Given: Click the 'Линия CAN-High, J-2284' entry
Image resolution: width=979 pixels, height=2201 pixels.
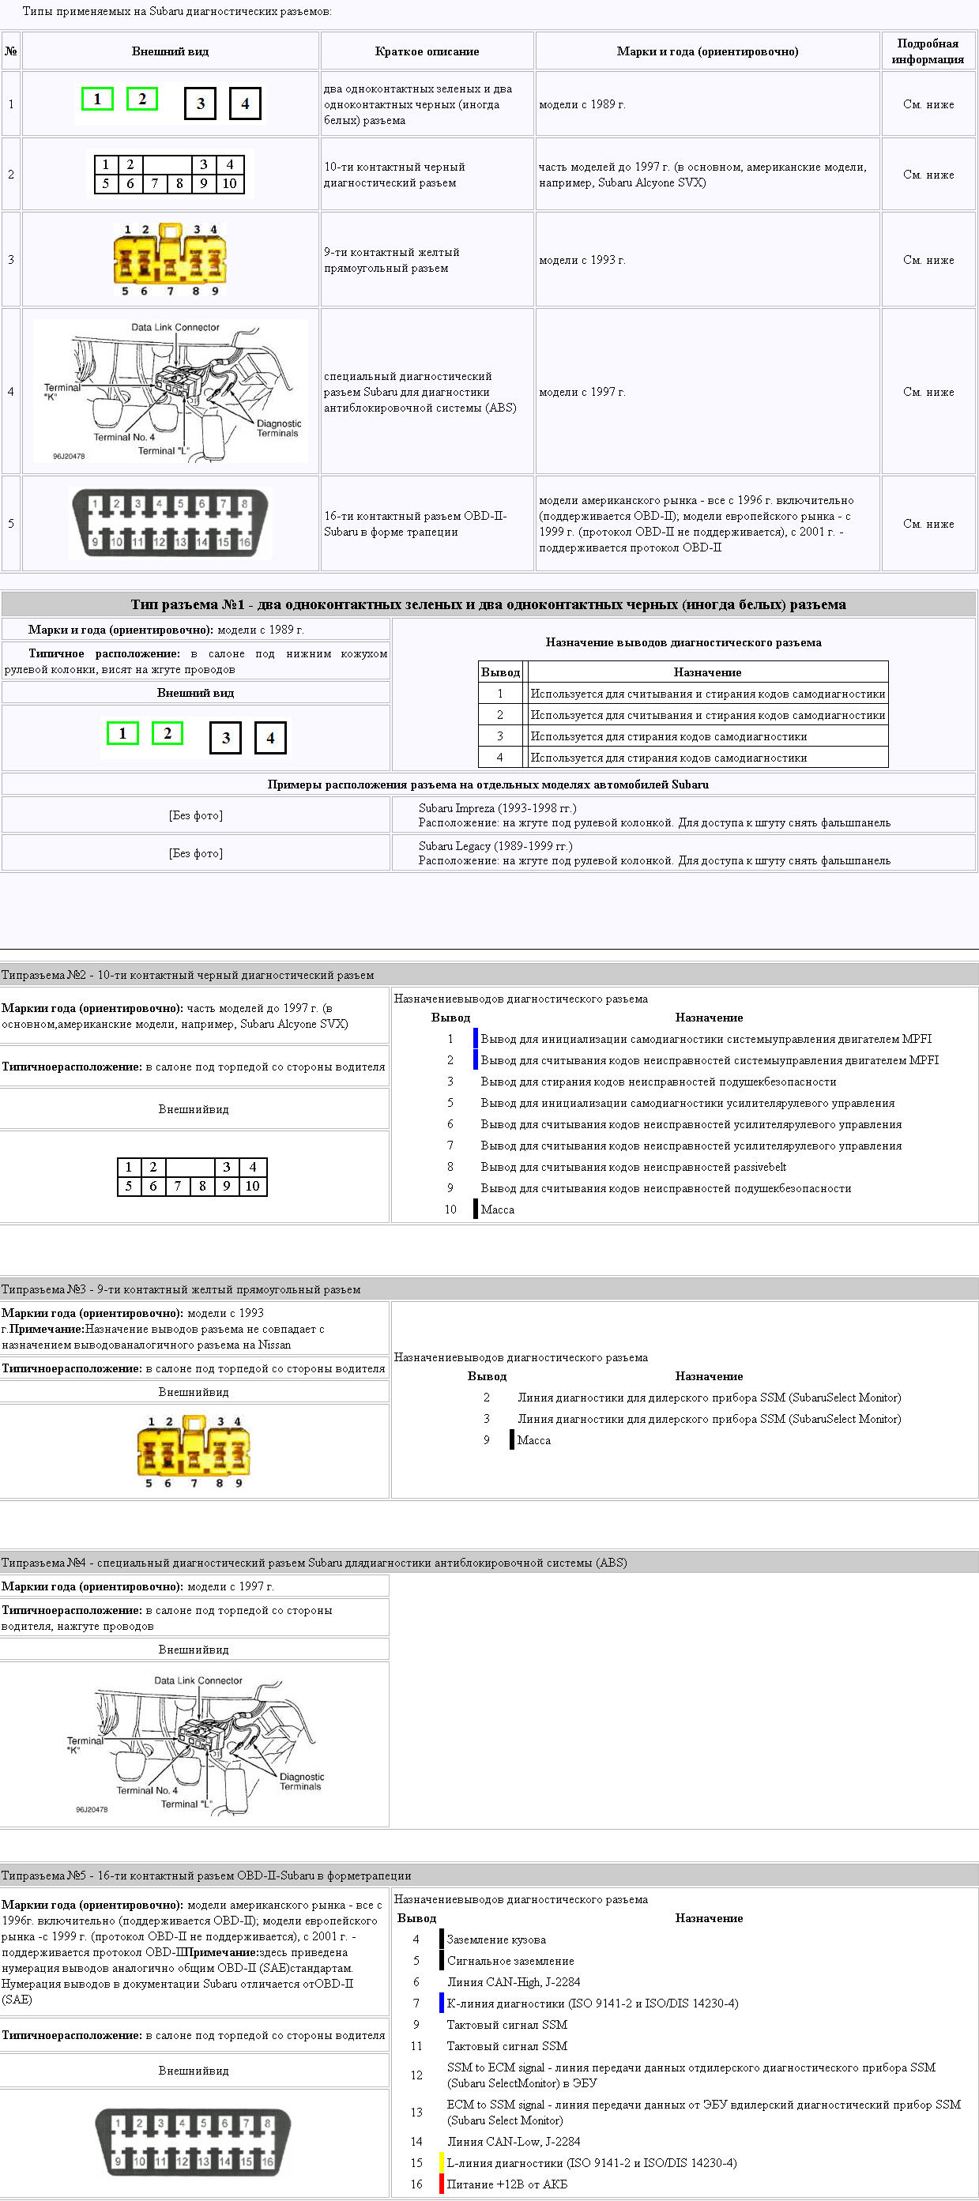Looking at the screenshot, I should [514, 1982].
